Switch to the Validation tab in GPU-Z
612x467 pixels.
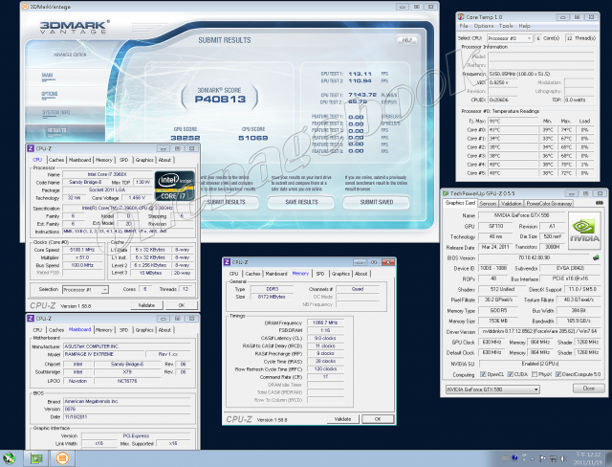pyautogui.click(x=511, y=204)
